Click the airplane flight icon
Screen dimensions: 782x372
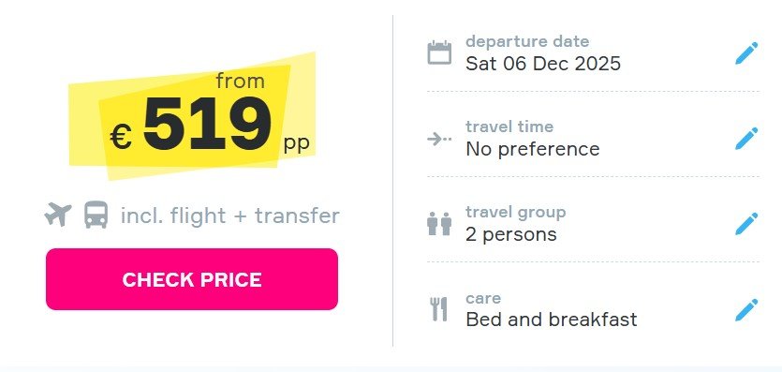[58, 215]
